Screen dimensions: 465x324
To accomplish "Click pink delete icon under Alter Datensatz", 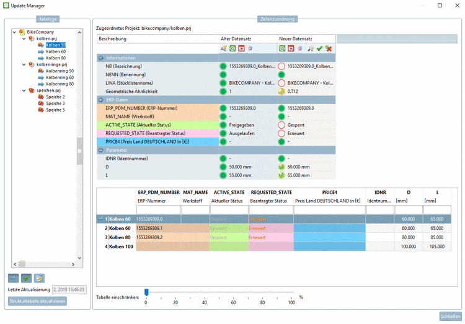I will click(250, 48).
